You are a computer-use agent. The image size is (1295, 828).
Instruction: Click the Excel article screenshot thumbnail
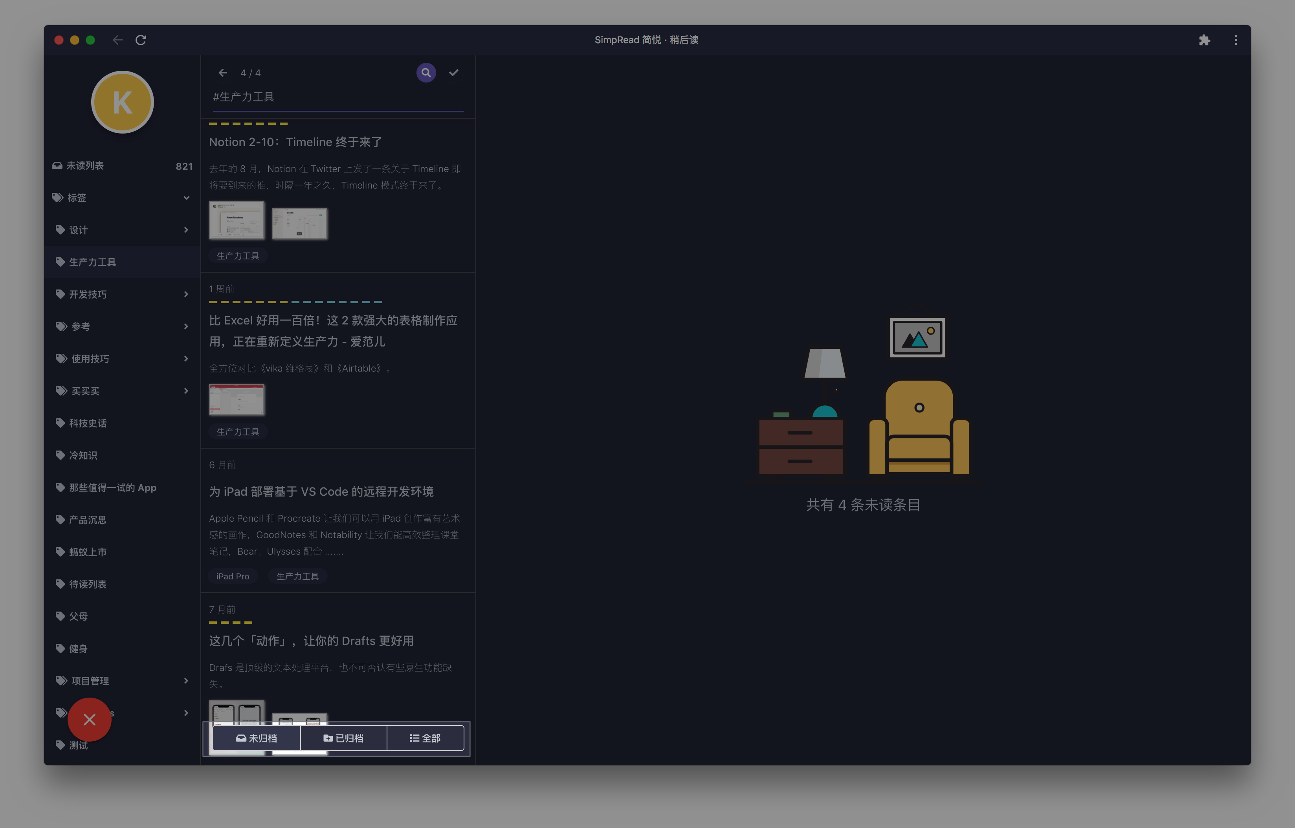point(237,399)
